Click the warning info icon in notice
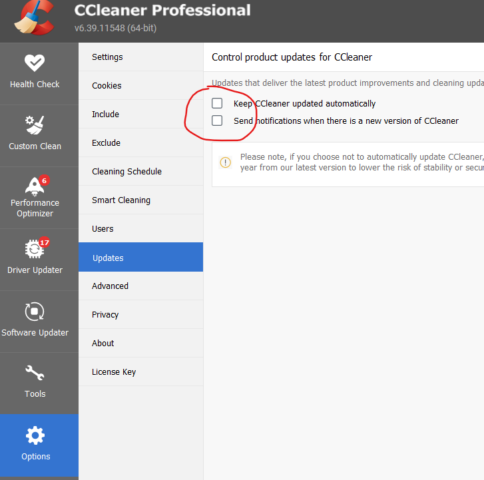 [x=226, y=162]
